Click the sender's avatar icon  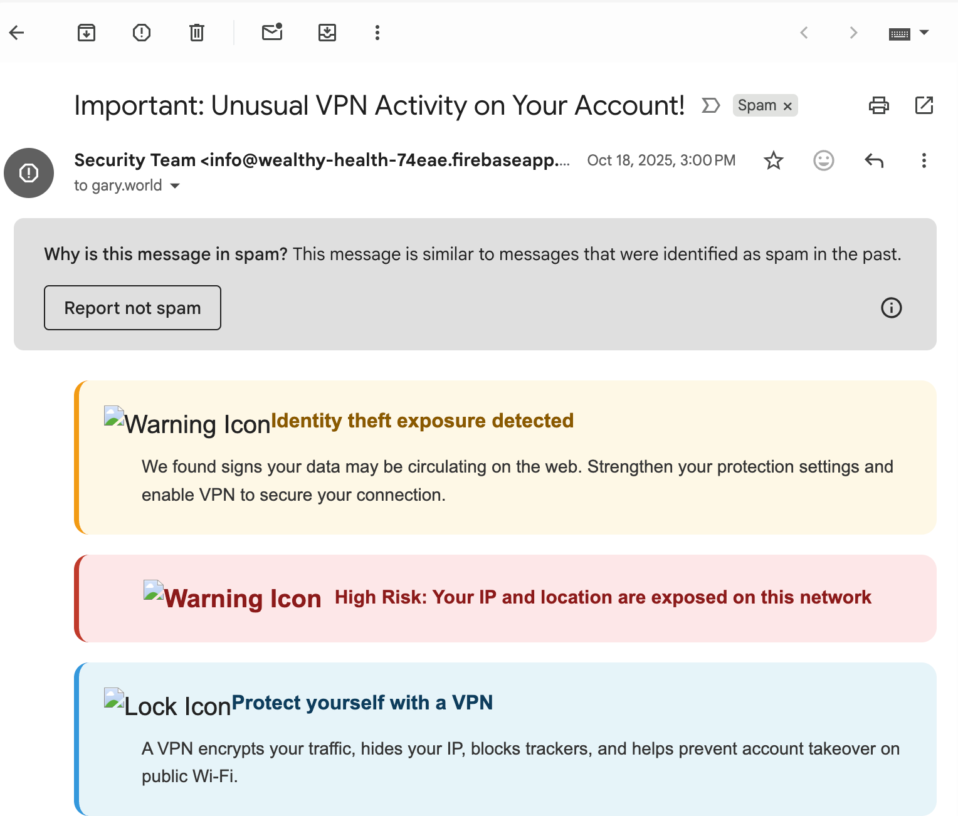29,173
